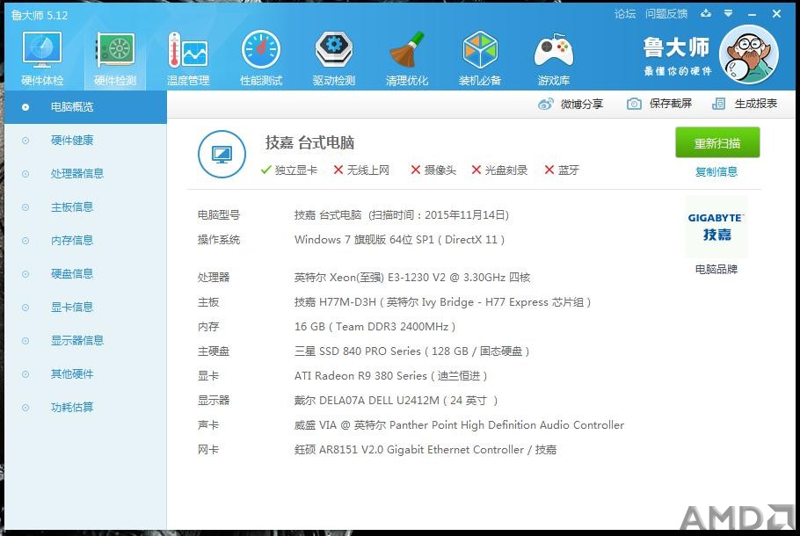Open the title bar dropdown menu arrow
The image size is (800, 536).
(x=729, y=14)
